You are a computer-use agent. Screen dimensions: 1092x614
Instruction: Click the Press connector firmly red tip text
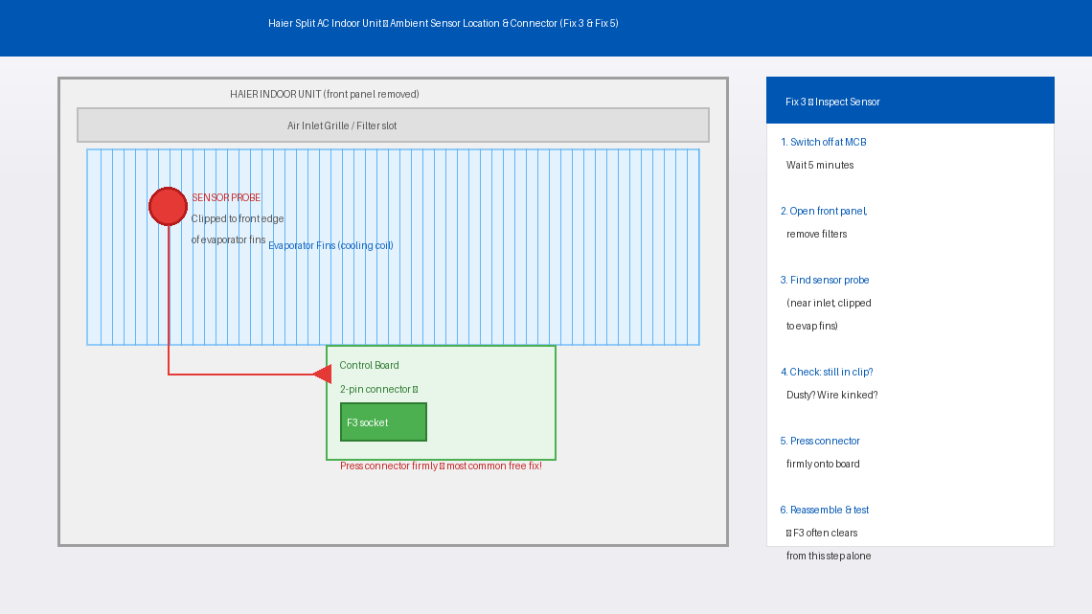coord(441,466)
